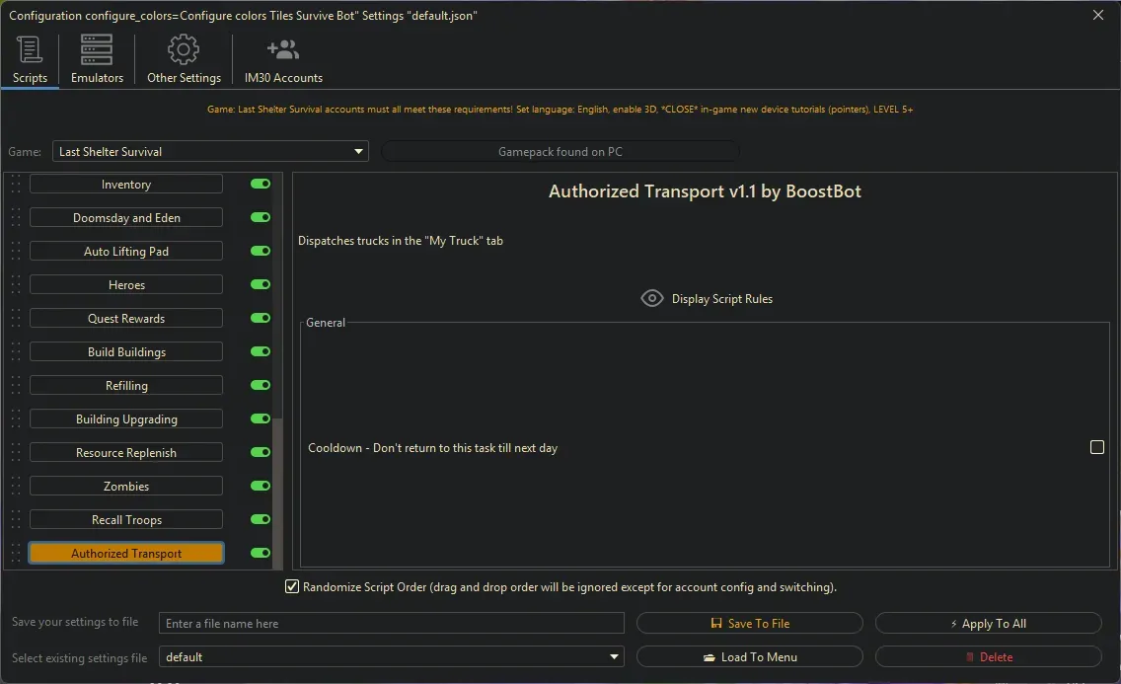Viewport: 1121px width, 684px height.
Task: Click the file name input field
Action: tap(391, 623)
